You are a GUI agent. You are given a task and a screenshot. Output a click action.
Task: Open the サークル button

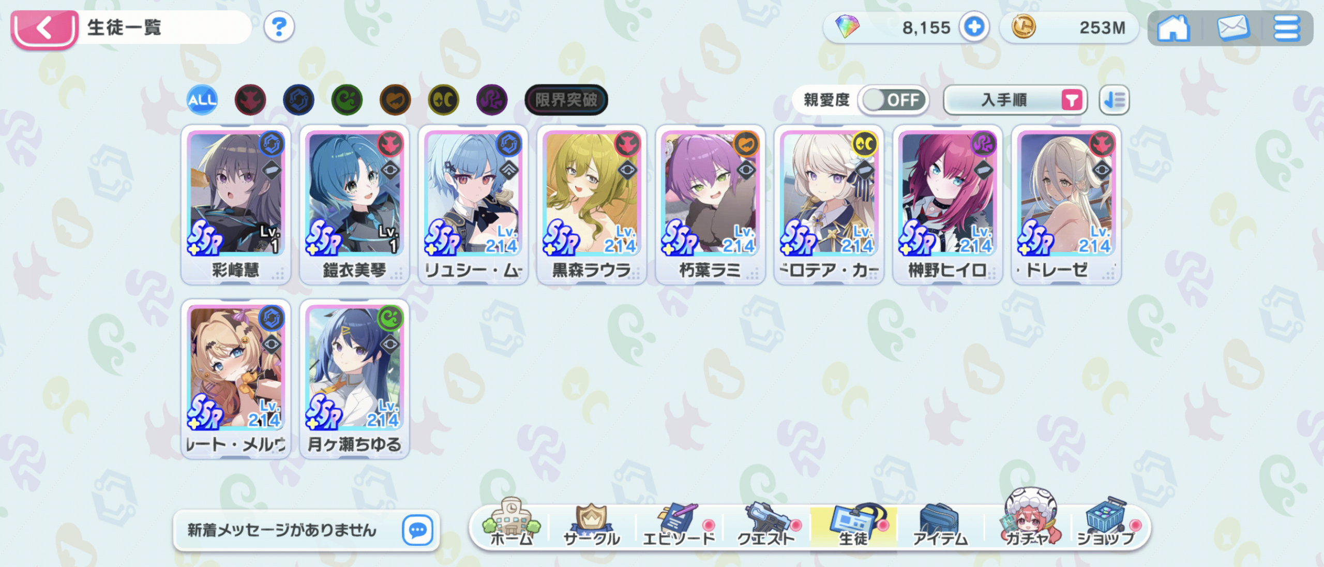[x=592, y=525]
